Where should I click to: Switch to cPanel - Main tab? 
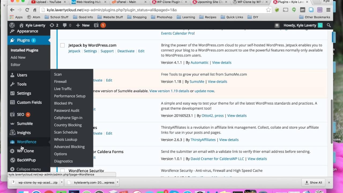point(128,2)
